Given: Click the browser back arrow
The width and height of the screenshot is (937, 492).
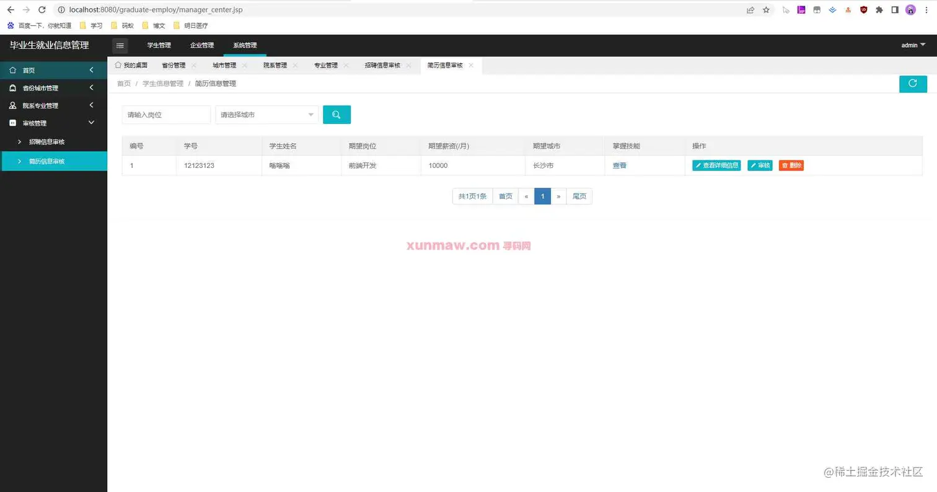Looking at the screenshot, I should coord(11,10).
